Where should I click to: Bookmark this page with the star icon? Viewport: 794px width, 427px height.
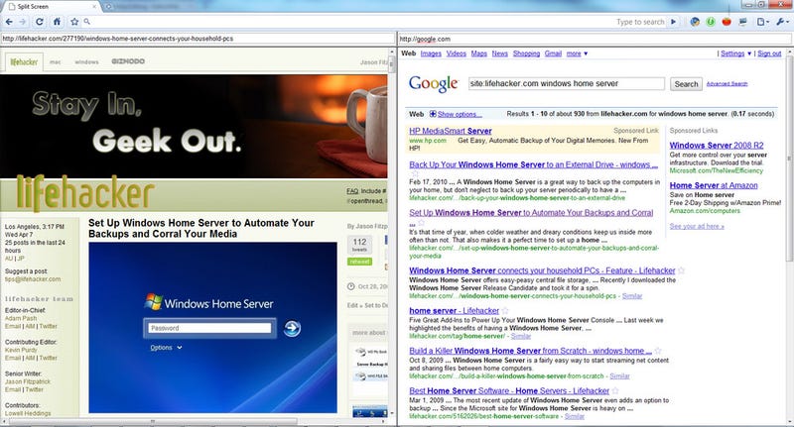(75, 22)
